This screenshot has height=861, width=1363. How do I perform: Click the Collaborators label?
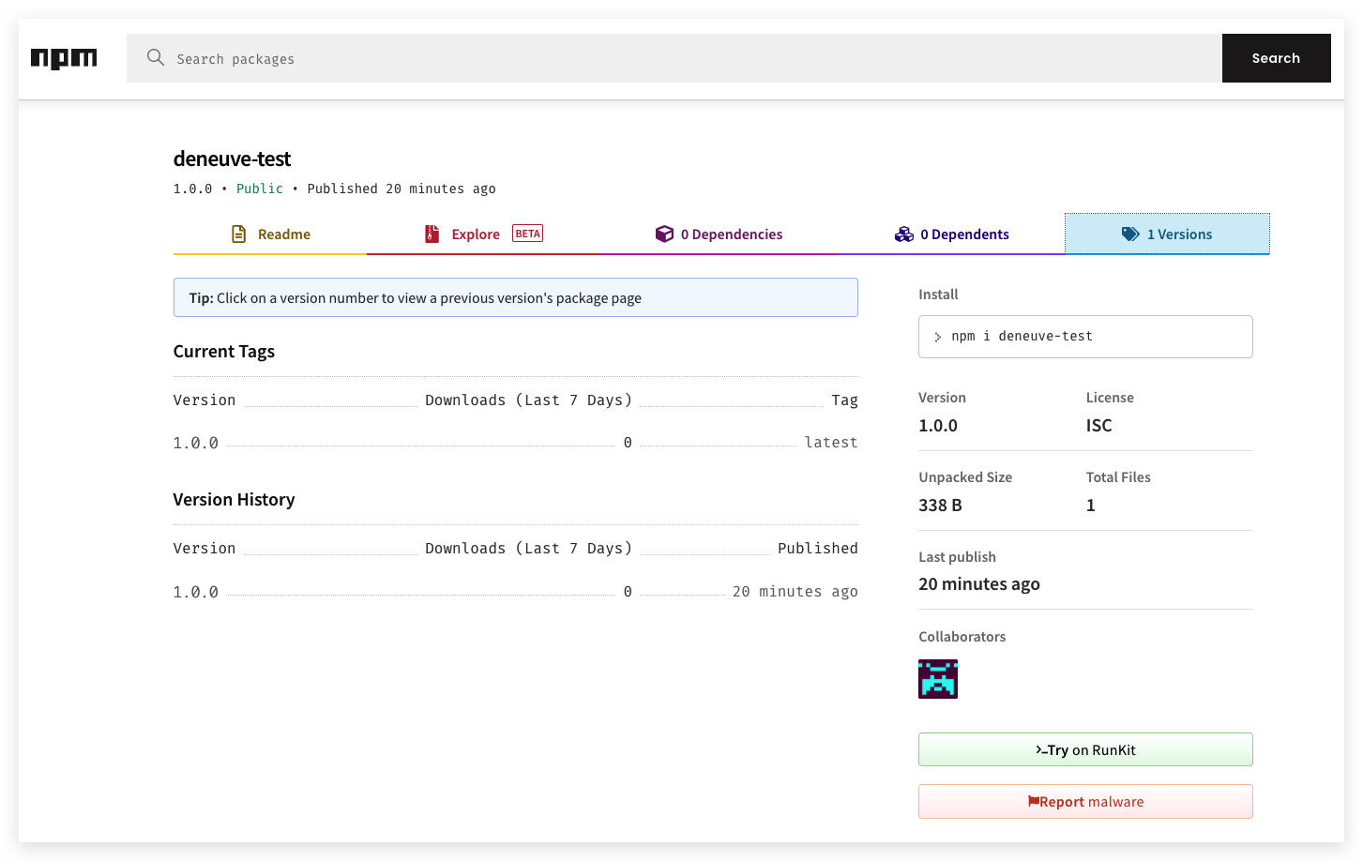[x=962, y=637]
